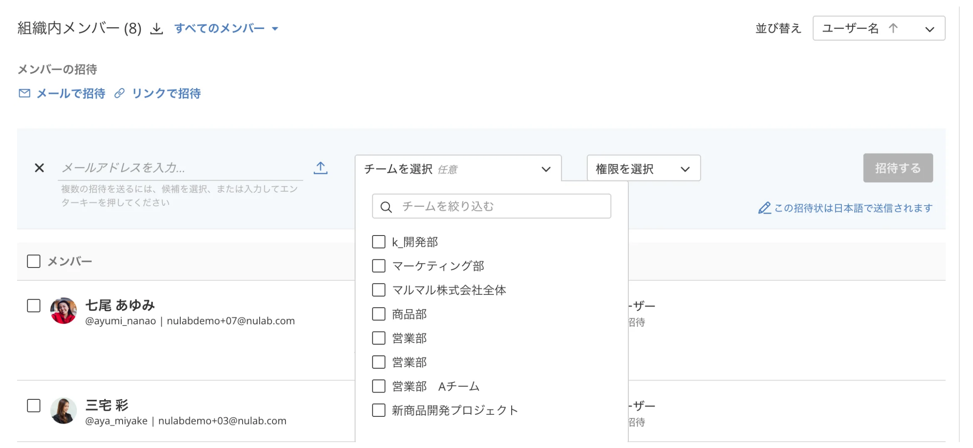Click リンクで招待 link

tap(166, 93)
